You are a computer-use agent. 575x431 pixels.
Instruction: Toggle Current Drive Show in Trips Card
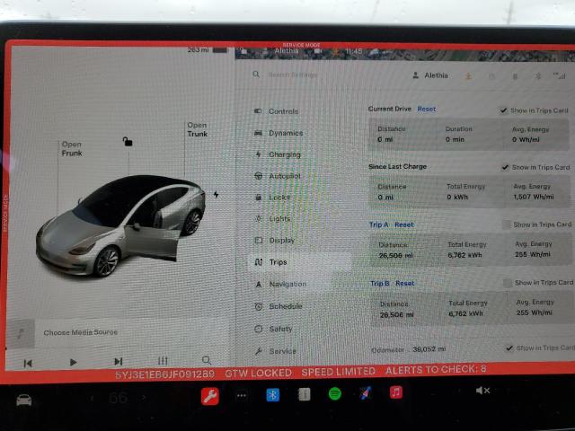503,110
